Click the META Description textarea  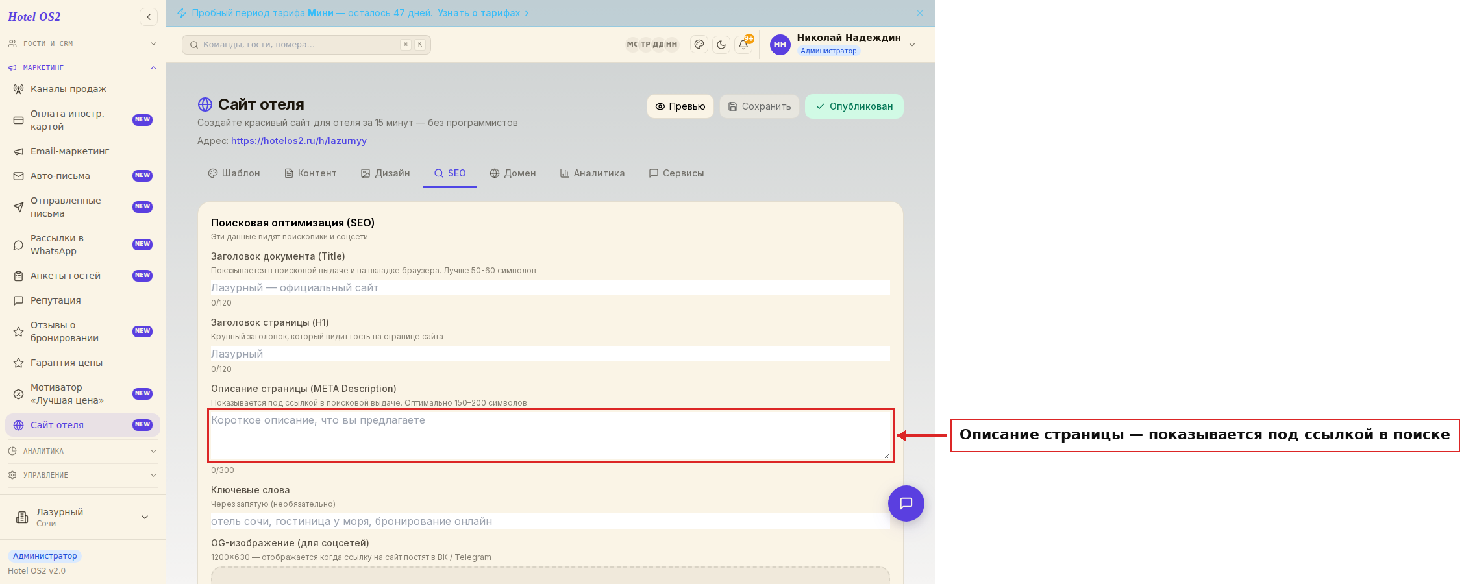(x=550, y=435)
